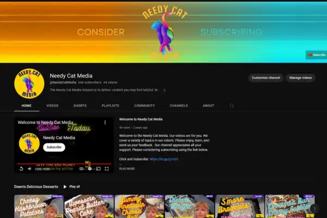The height and width of the screenshot is (218, 327).
Task: Click the cast to TV icon
Action: (x=98, y=169)
